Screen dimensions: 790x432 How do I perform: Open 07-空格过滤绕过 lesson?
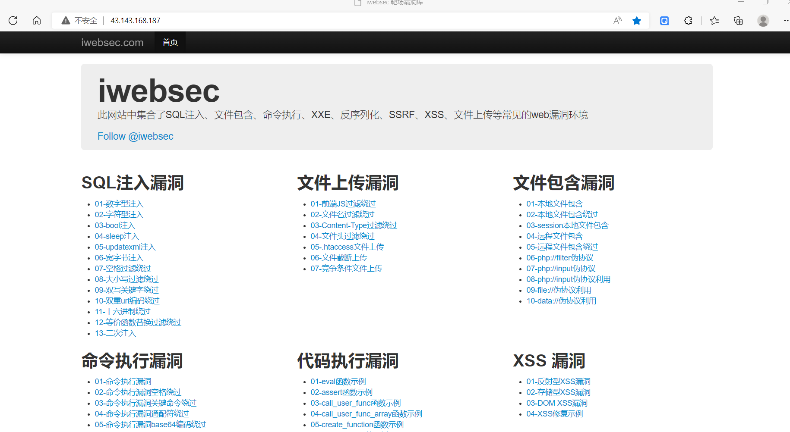tap(123, 269)
